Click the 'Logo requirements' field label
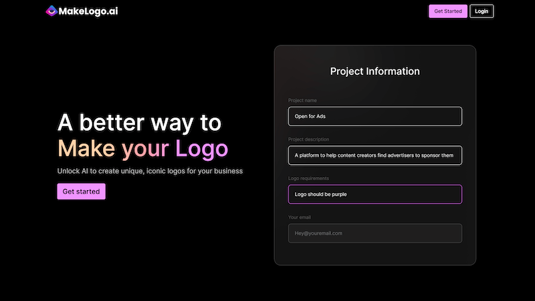 313,178
